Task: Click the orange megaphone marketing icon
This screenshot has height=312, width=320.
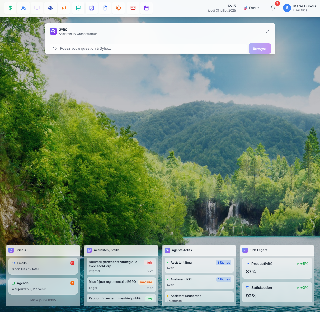Action: [x=64, y=8]
